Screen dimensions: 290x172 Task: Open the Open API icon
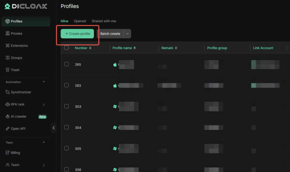click(x=8, y=129)
